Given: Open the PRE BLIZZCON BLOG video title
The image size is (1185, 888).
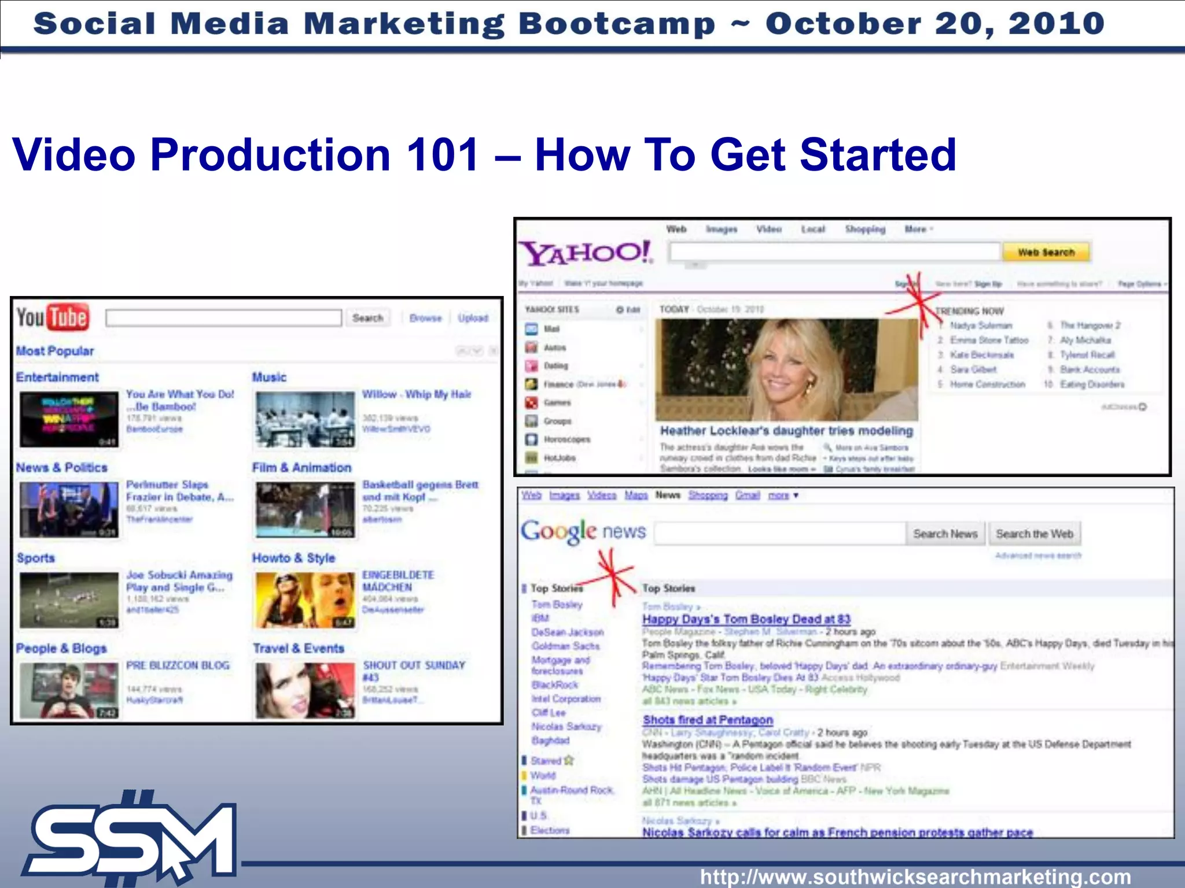Looking at the screenshot, I should pyautogui.click(x=178, y=665).
